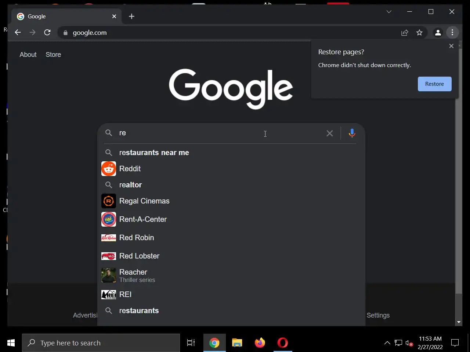Clear the search box text
Image resolution: width=470 pixels, height=352 pixels.
point(330,133)
